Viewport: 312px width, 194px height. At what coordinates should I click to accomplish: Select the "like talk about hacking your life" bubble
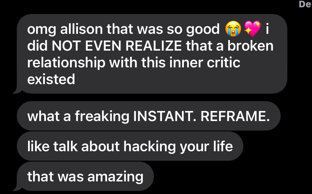coord(130,146)
